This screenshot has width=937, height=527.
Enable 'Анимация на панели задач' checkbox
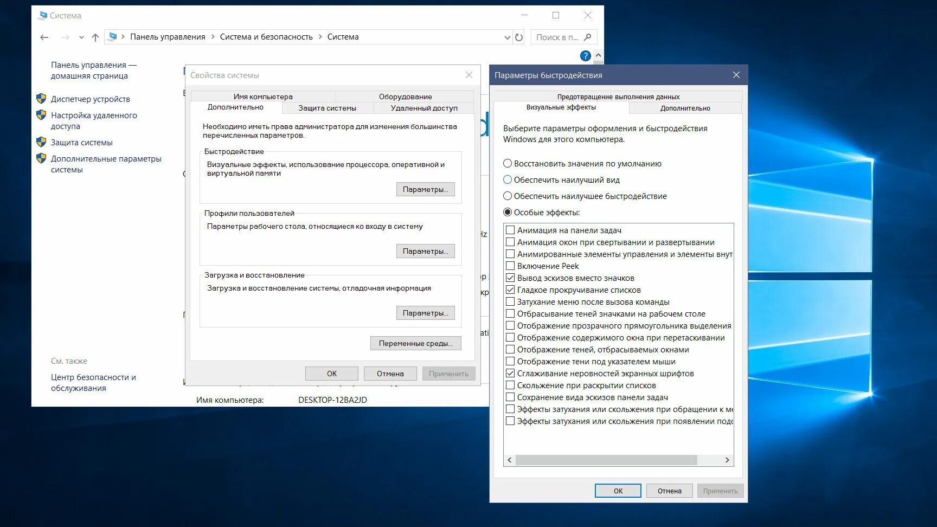510,230
